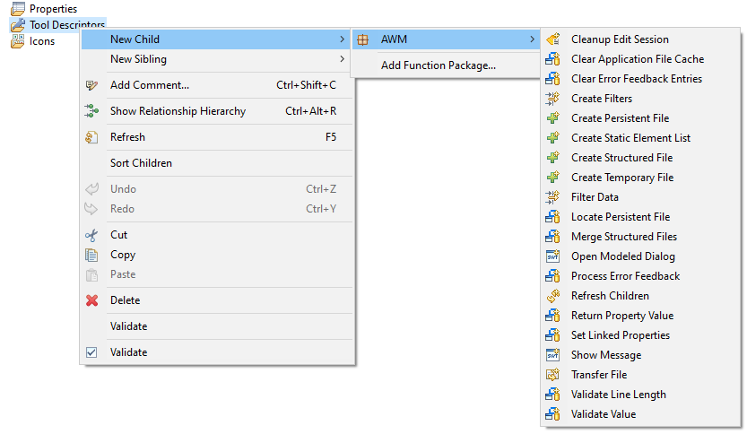Click the Process Error Feedback icon
This screenshot has height=434, width=747.
tap(552, 276)
